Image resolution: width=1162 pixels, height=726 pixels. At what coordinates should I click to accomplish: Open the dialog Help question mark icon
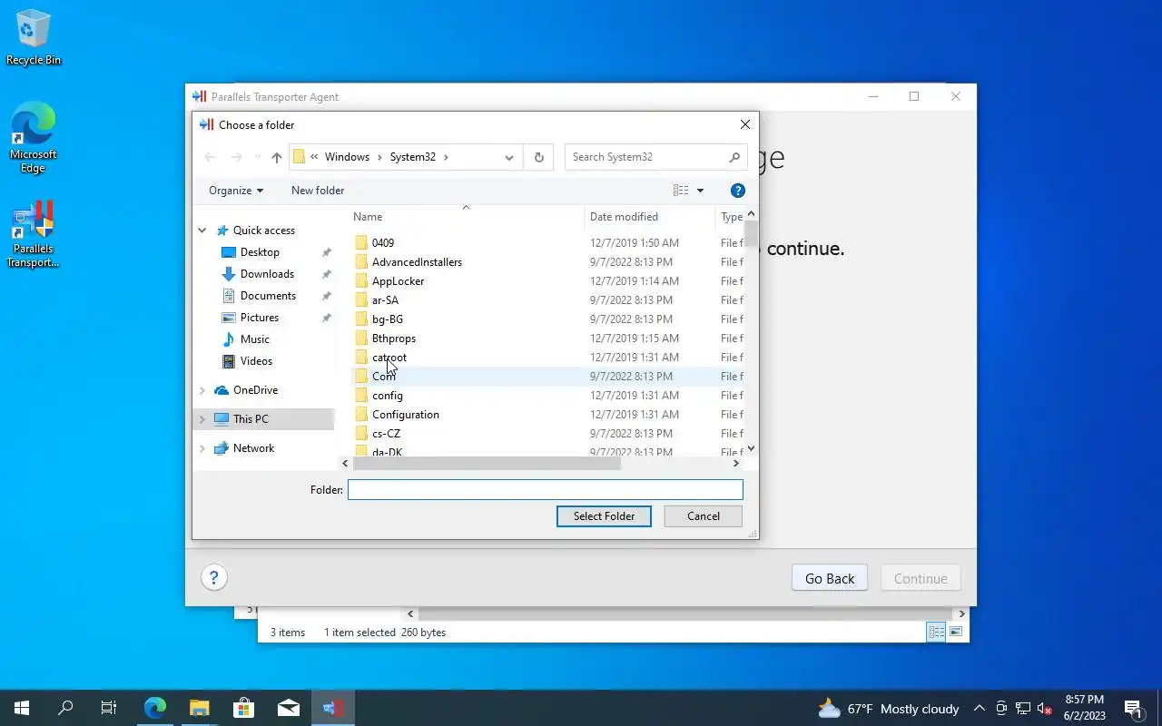pyautogui.click(x=738, y=191)
